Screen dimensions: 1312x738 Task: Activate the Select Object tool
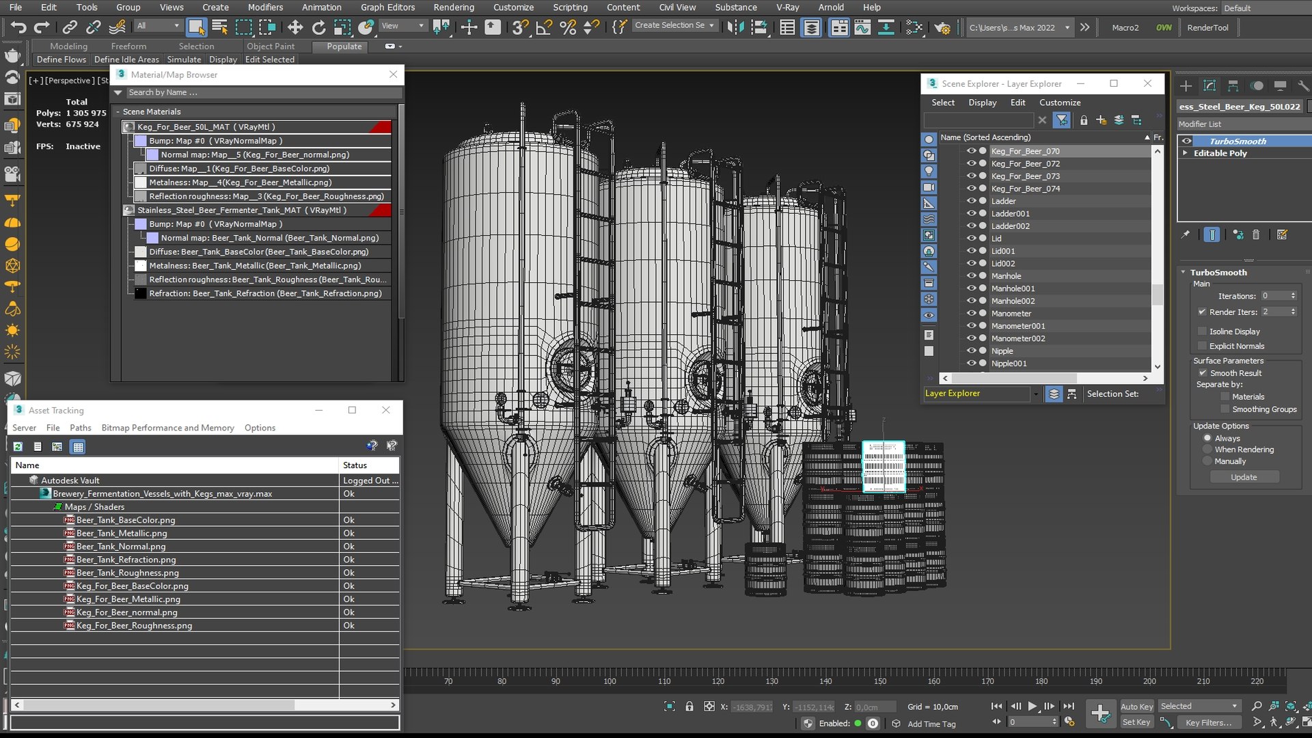click(x=196, y=27)
